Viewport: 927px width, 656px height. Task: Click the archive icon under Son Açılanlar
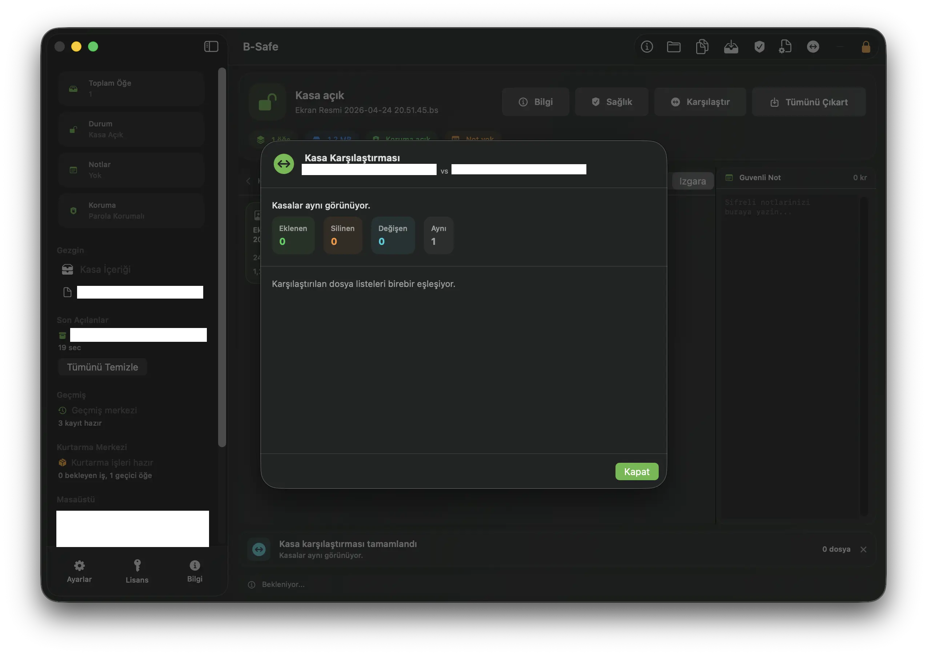(62, 335)
